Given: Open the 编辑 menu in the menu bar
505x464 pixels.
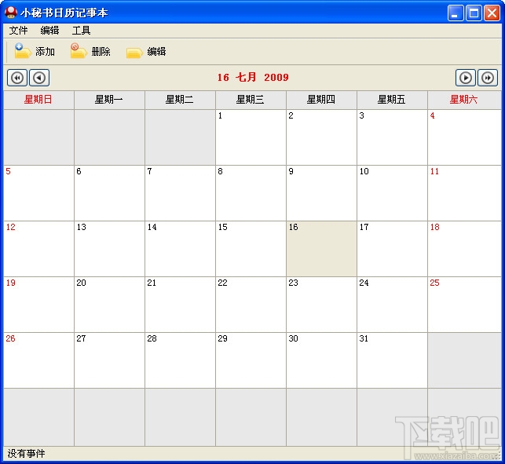Looking at the screenshot, I should (49, 31).
